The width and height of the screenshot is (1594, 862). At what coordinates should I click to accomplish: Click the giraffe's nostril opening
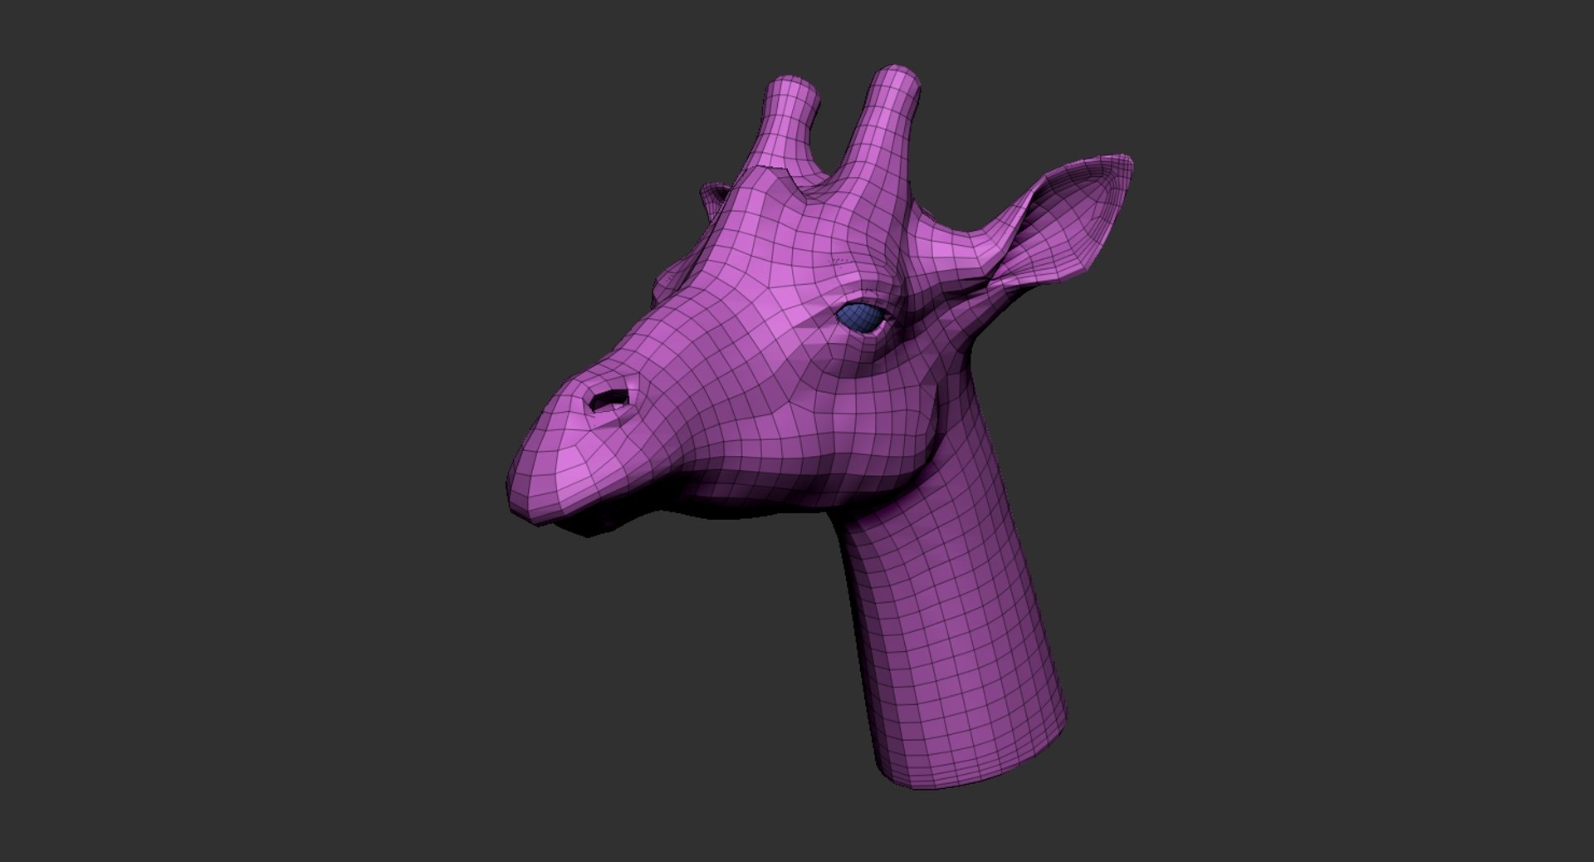[x=609, y=400]
